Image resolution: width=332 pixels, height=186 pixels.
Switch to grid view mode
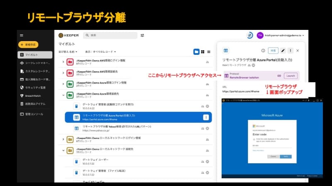pyautogui.click(x=203, y=52)
